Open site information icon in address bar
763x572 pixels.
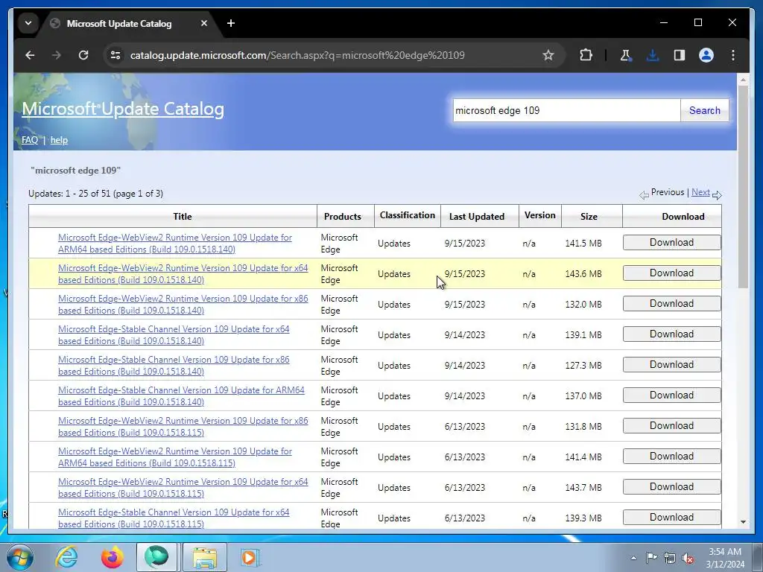coord(115,55)
